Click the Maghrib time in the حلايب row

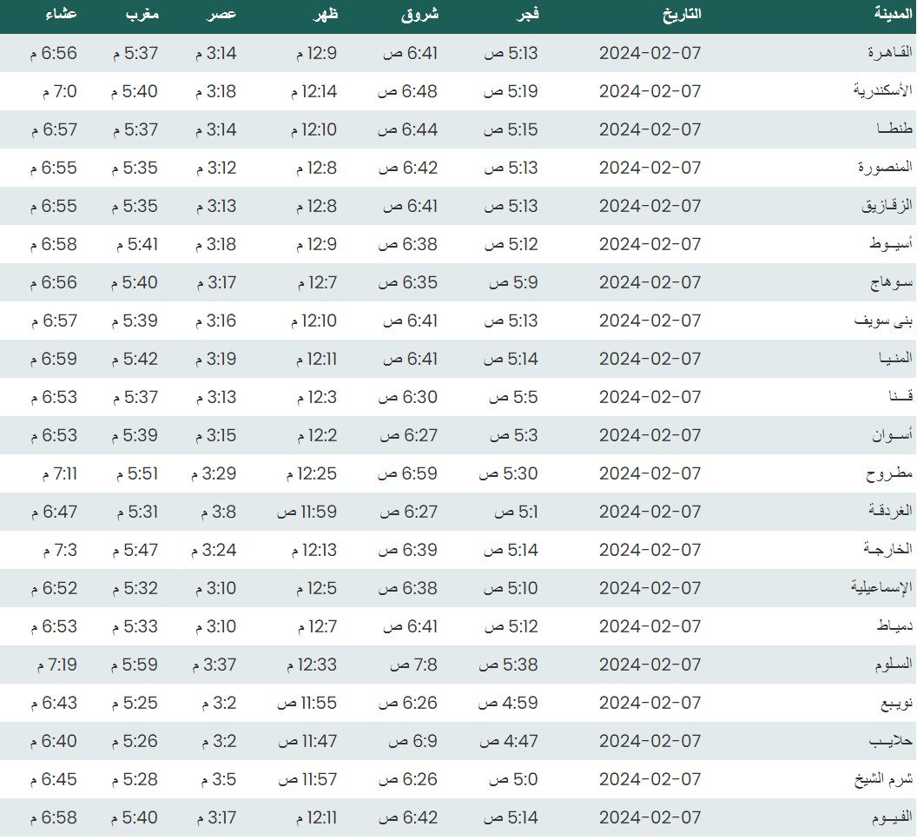(135, 741)
